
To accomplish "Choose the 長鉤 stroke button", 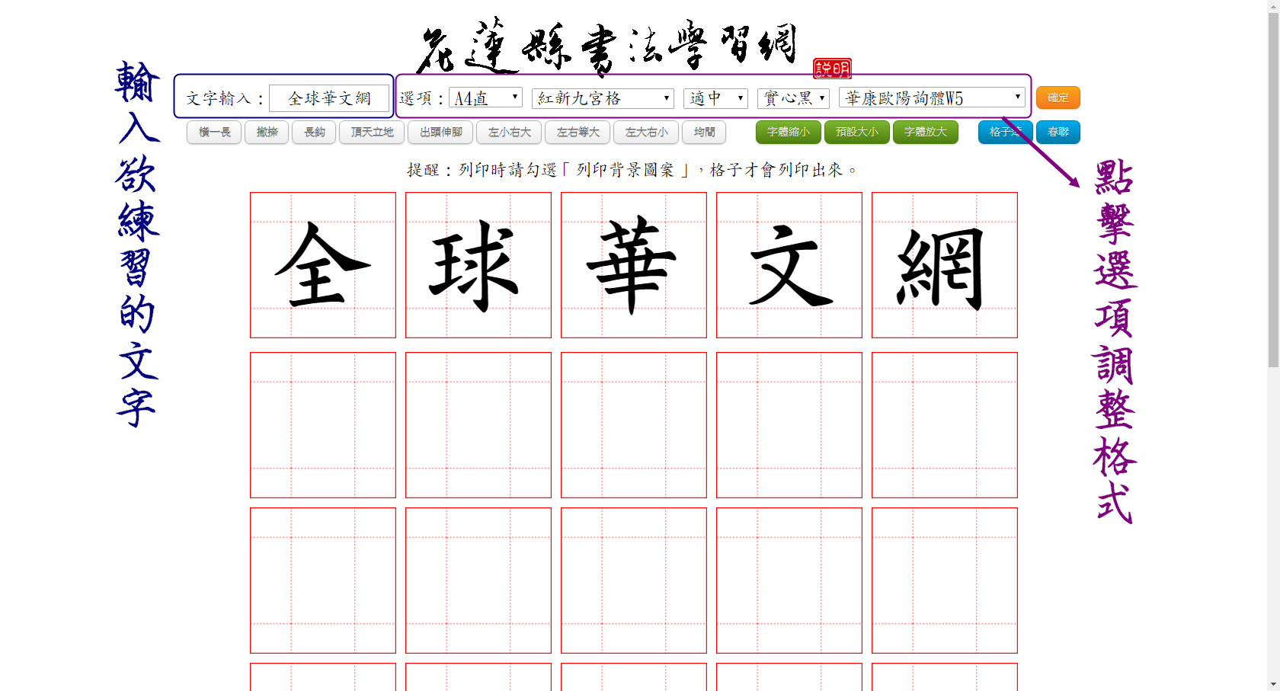I will click(313, 132).
